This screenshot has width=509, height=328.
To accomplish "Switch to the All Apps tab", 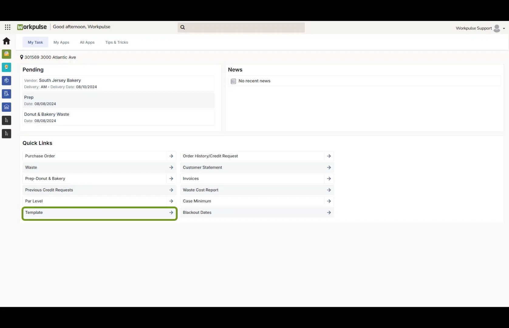I will [x=87, y=42].
